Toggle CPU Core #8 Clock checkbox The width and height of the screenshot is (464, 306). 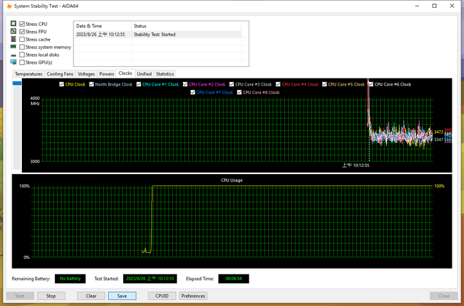(239, 92)
